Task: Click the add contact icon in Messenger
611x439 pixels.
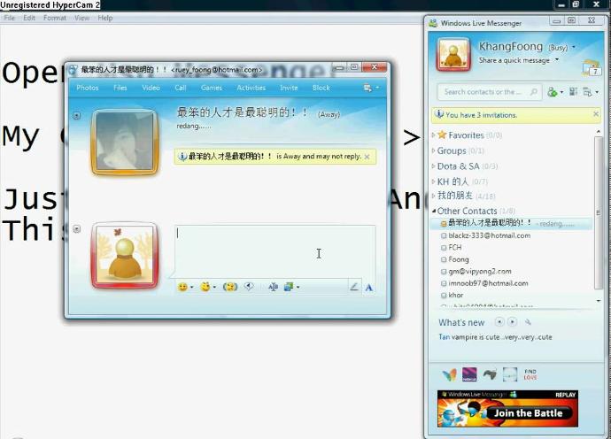Action: (x=553, y=92)
